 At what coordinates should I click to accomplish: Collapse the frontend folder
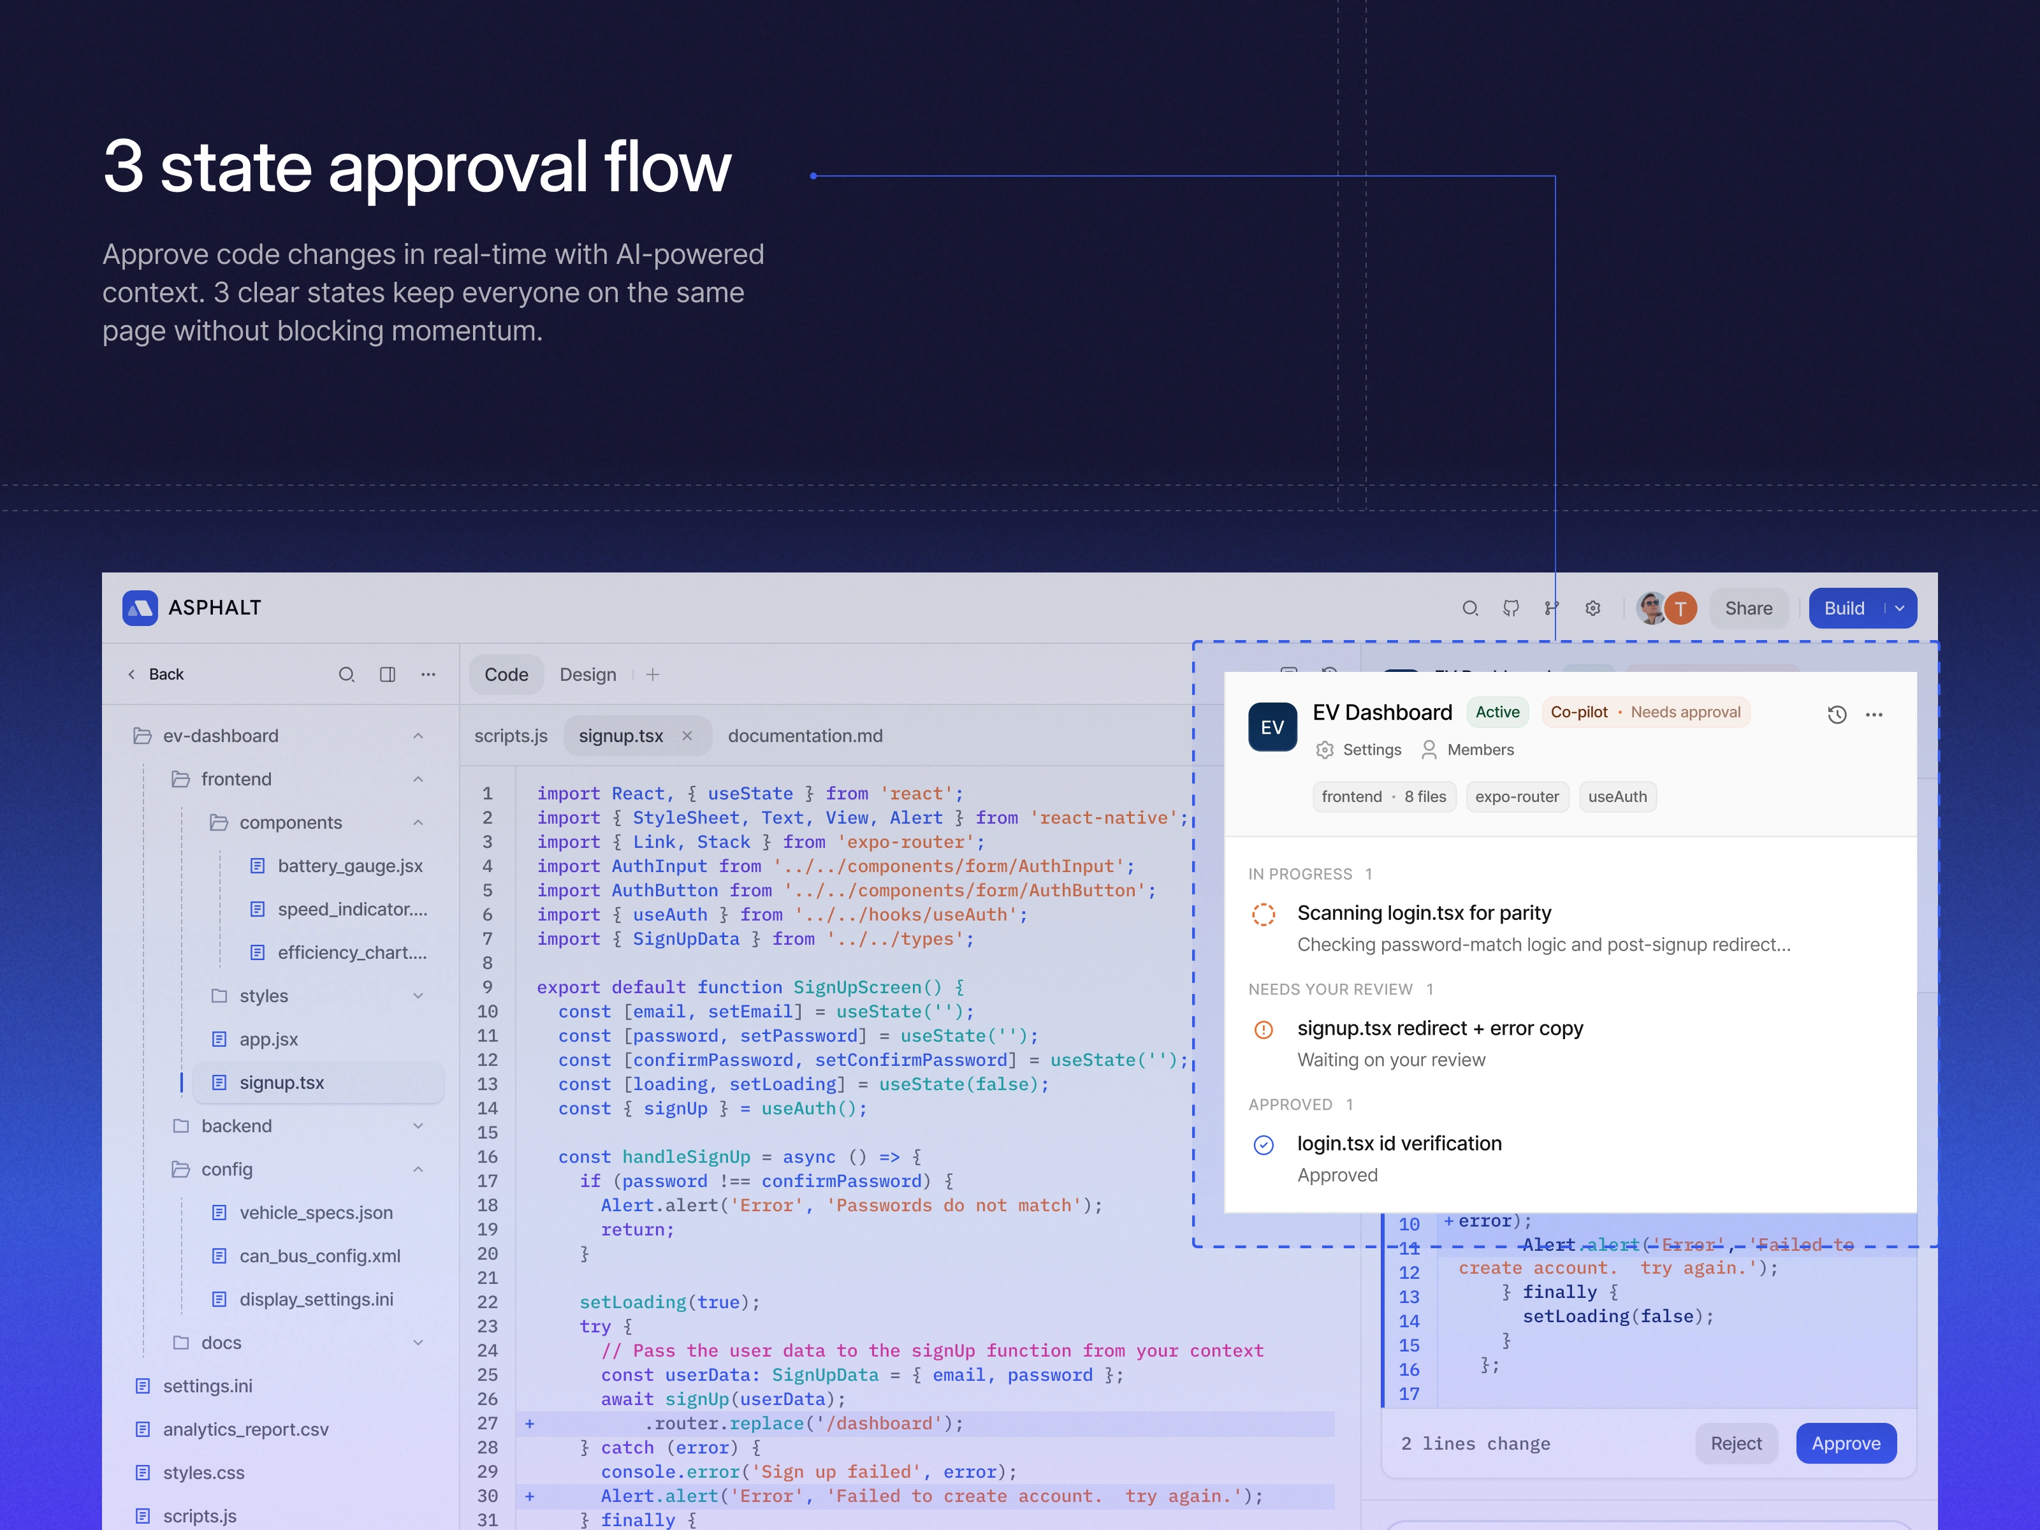418,779
